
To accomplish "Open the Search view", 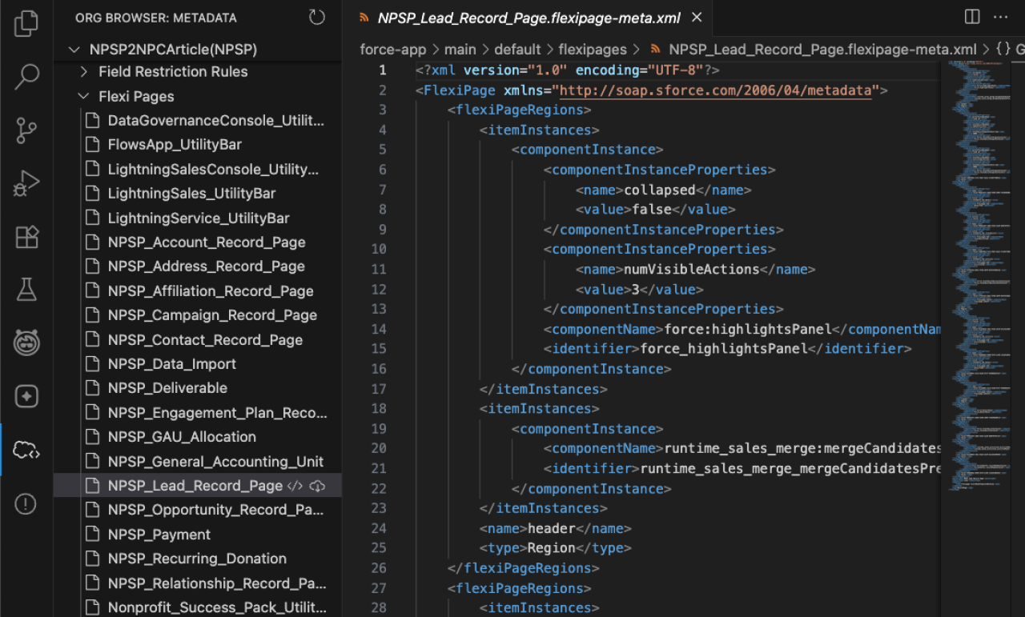I will [26, 76].
